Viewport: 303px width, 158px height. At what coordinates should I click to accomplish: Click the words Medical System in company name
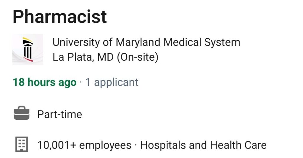pyautogui.click(x=202, y=42)
